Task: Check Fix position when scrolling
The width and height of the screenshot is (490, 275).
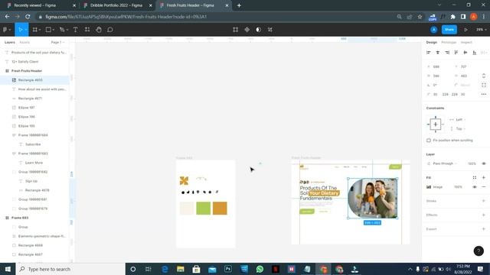Action: coord(429,141)
